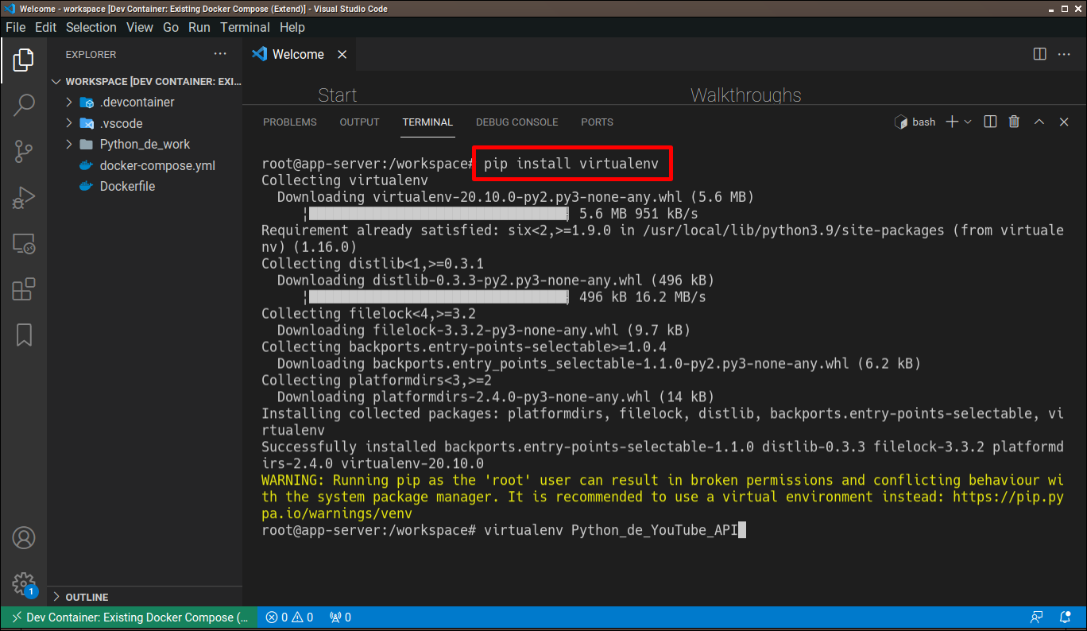Open the Manage settings gear

point(24,584)
